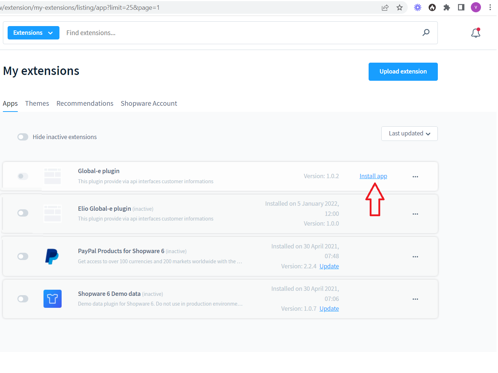
Task: Open the browser extensions puzzle icon
Action: coord(447,7)
